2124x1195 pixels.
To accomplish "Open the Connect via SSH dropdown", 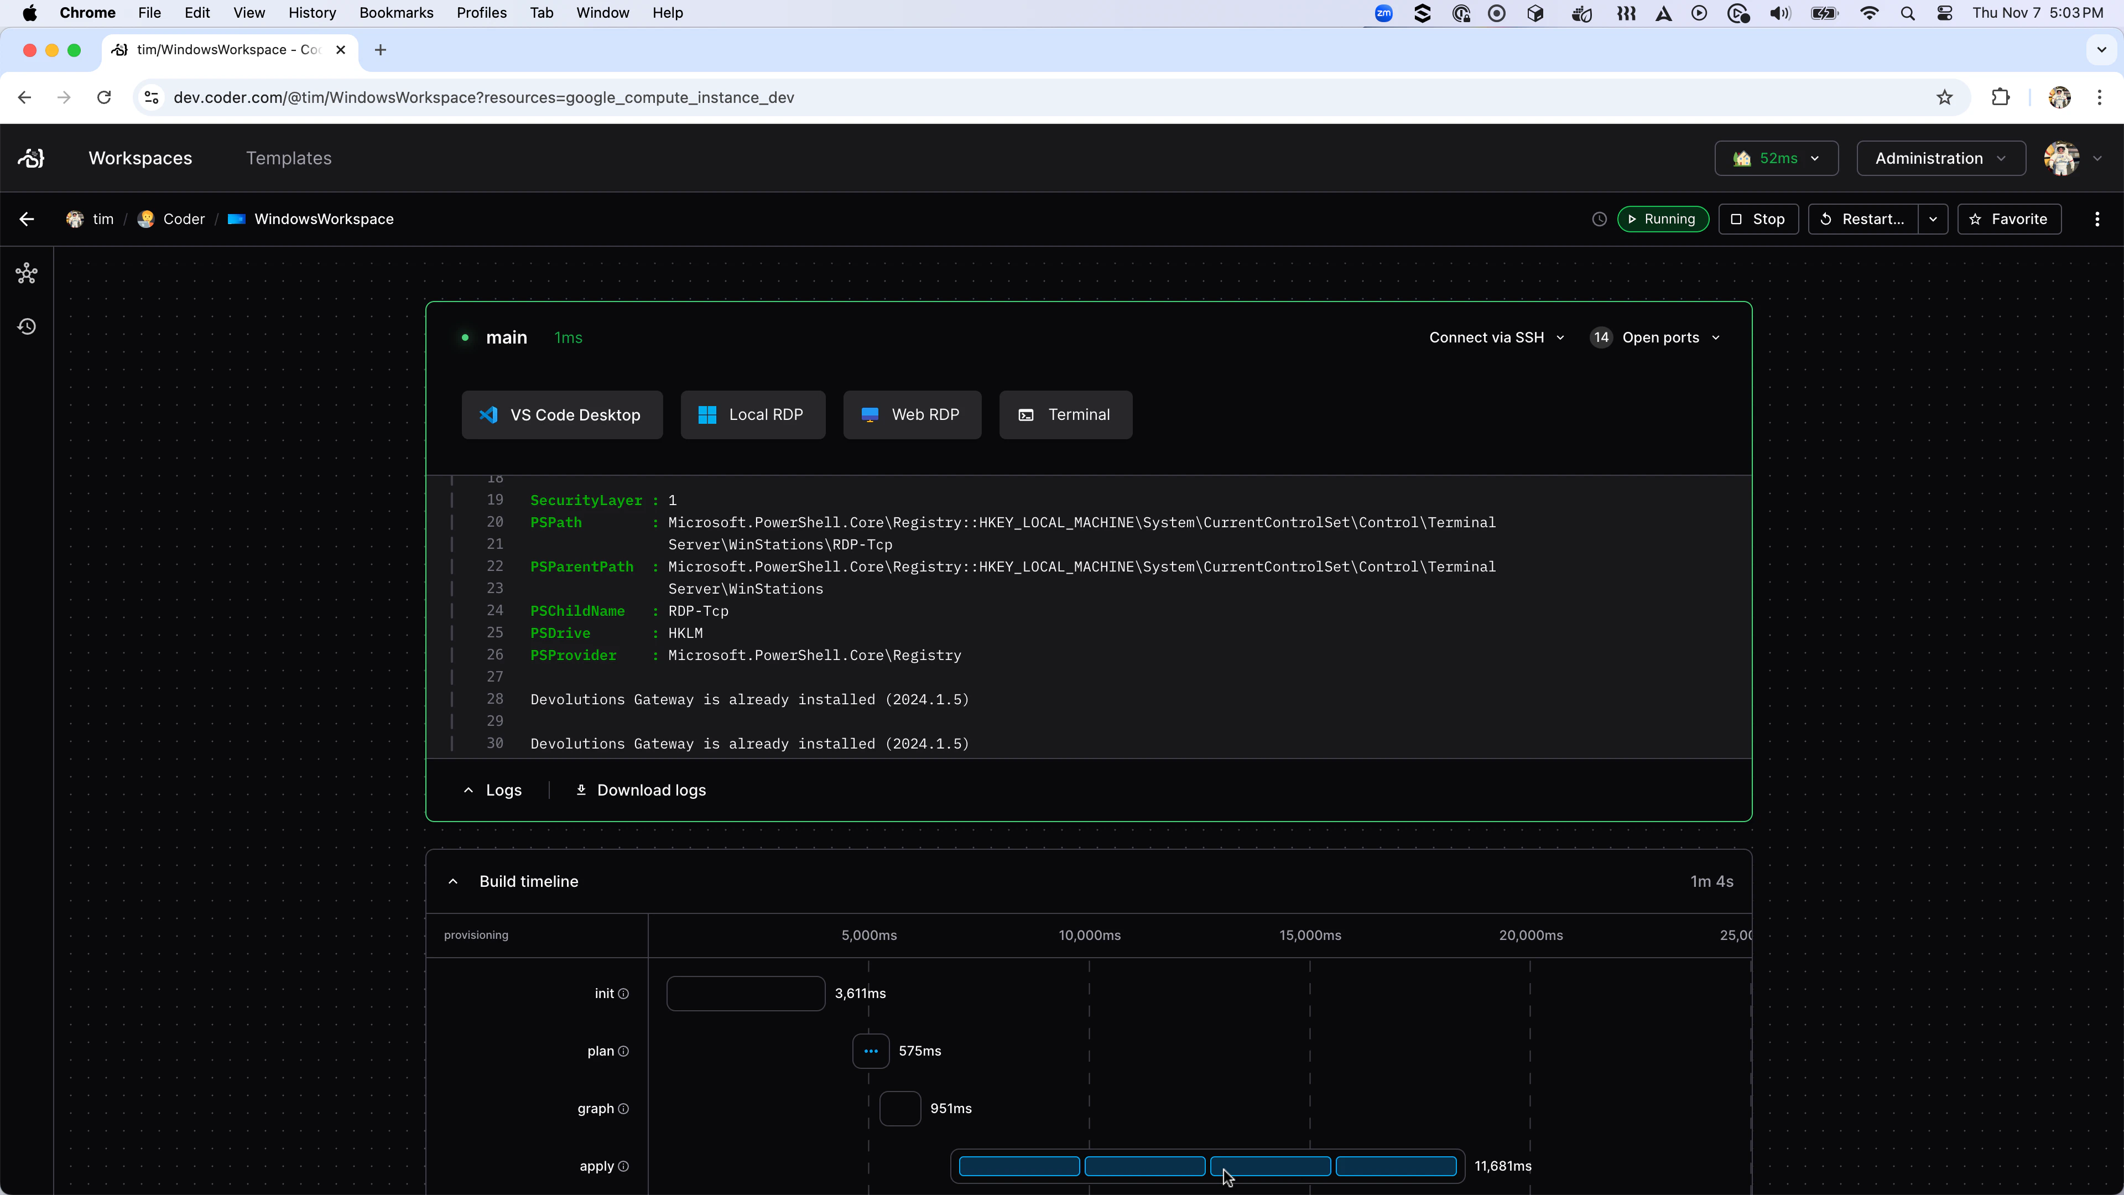I will click(x=1497, y=337).
